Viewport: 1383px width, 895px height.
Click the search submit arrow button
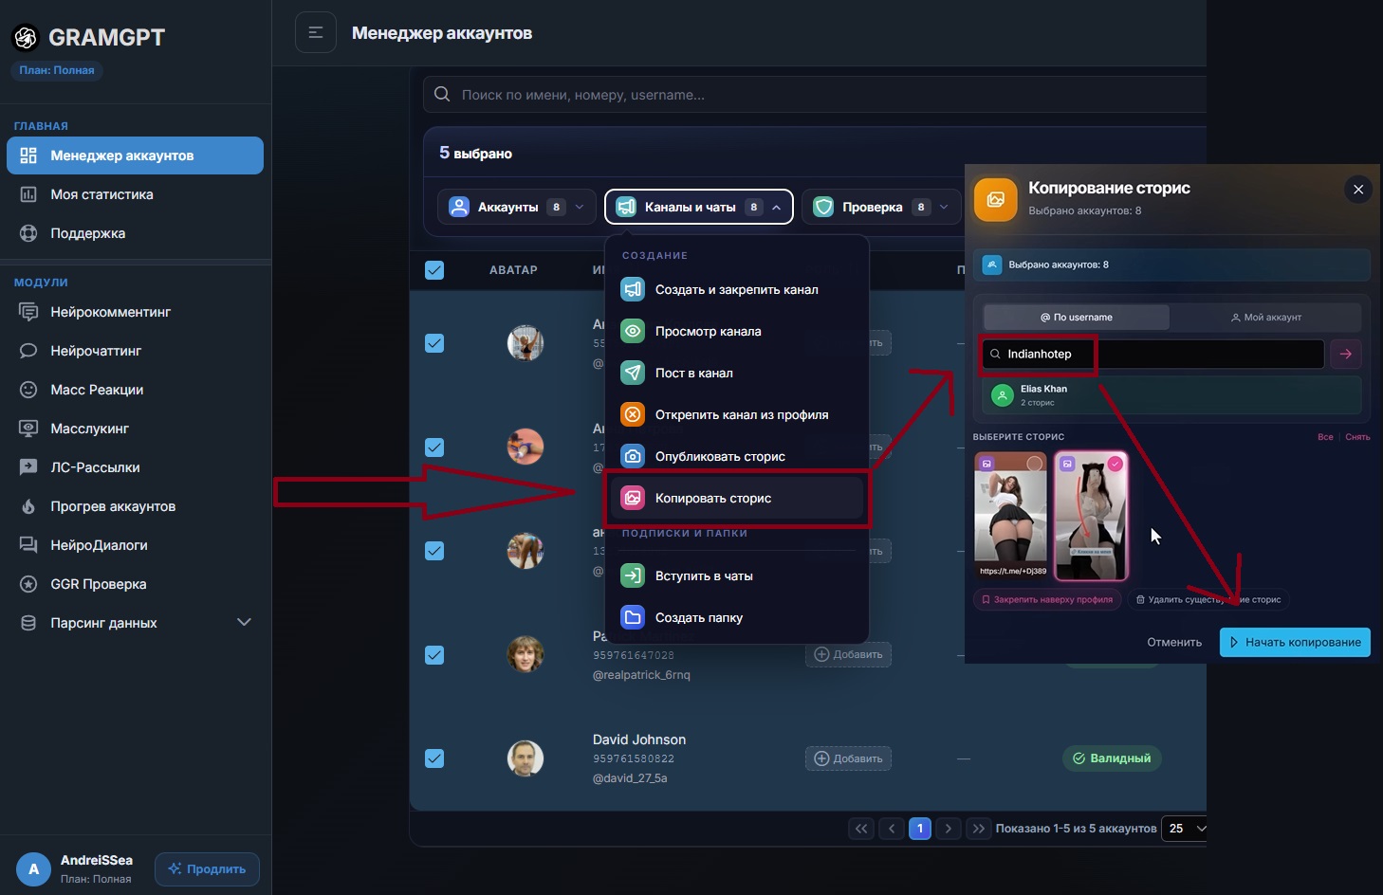point(1345,354)
